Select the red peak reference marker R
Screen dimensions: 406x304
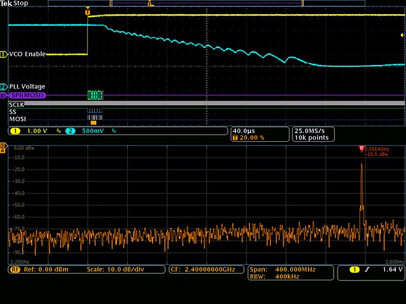point(361,148)
